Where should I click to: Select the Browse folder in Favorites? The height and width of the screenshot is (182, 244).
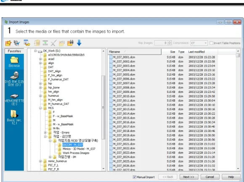point(14,62)
